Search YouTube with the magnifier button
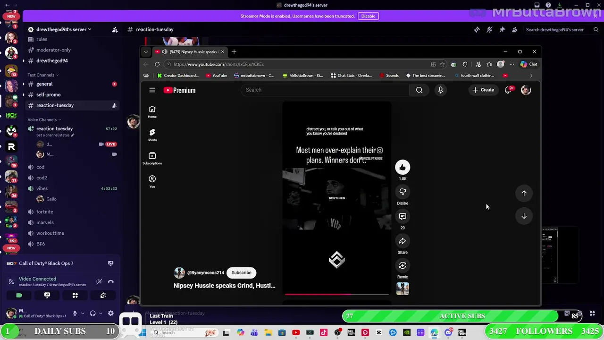This screenshot has height=340, width=604. click(x=419, y=90)
